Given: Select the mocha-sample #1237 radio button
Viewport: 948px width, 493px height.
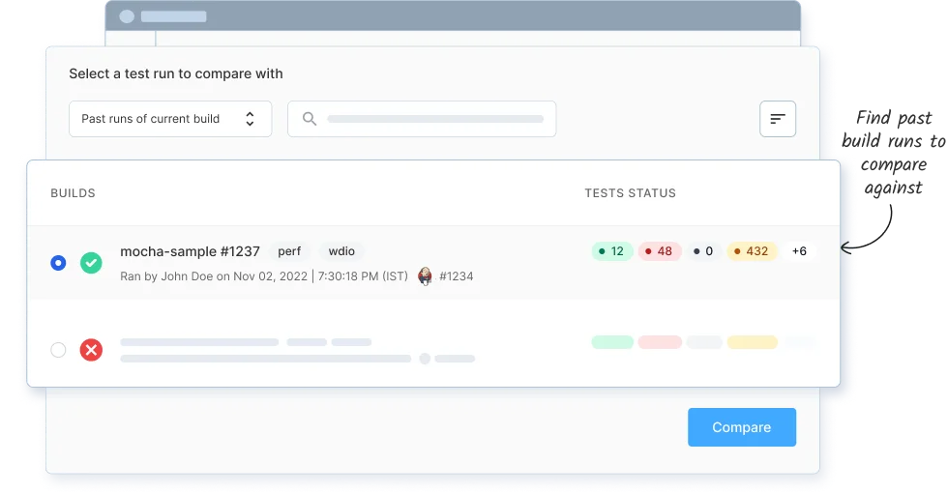Looking at the screenshot, I should (x=58, y=263).
